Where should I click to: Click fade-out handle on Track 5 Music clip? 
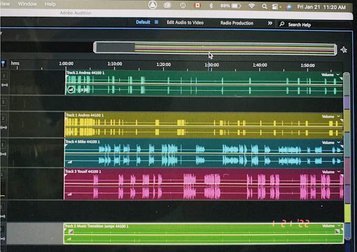coord(338,231)
